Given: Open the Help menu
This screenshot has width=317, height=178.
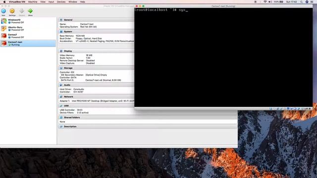Looking at the screenshot, I should (x=83, y=2).
